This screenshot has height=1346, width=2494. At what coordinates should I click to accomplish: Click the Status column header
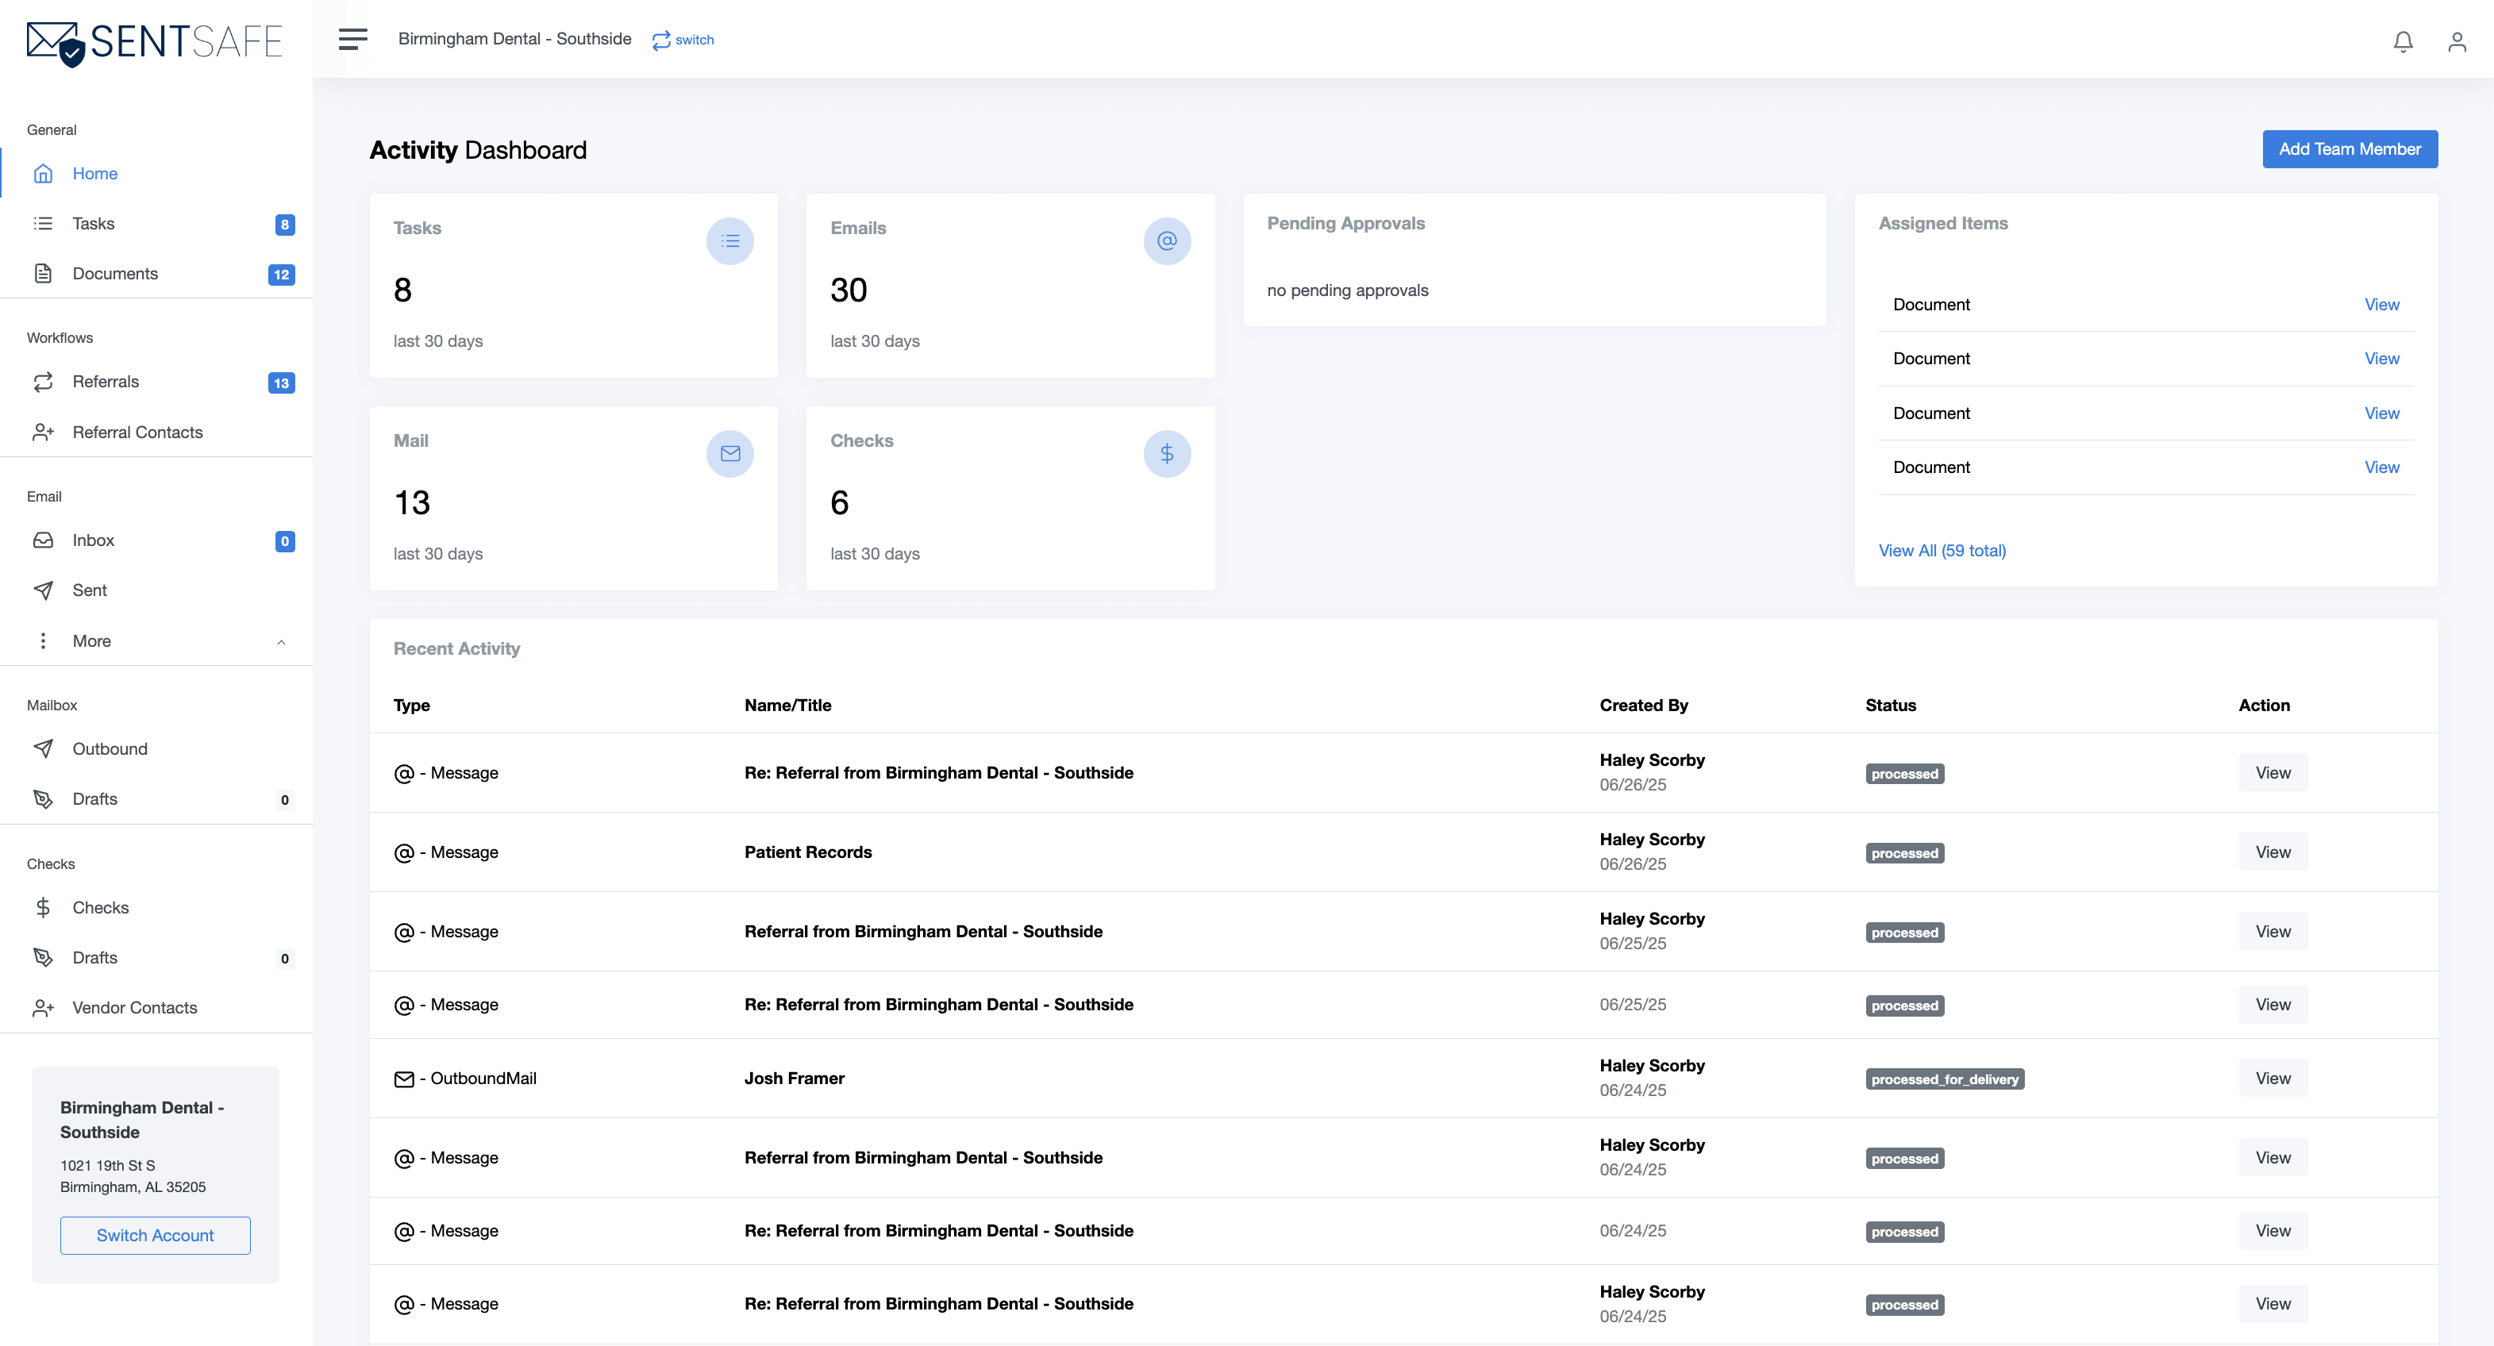click(x=1890, y=705)
